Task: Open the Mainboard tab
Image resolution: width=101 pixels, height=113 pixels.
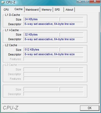Action: (32, 10)
